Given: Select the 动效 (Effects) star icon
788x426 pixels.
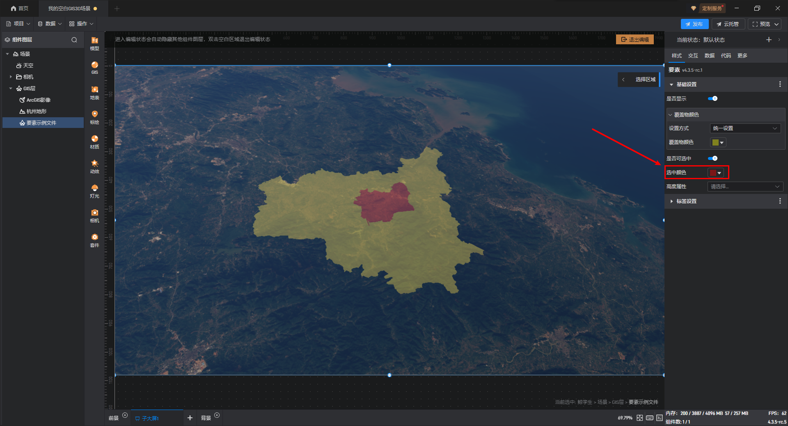Looking at the screenshot, I should 94,166.
